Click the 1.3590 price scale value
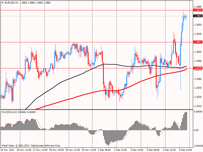Screen dimensions: 203x152 point(198,61)
